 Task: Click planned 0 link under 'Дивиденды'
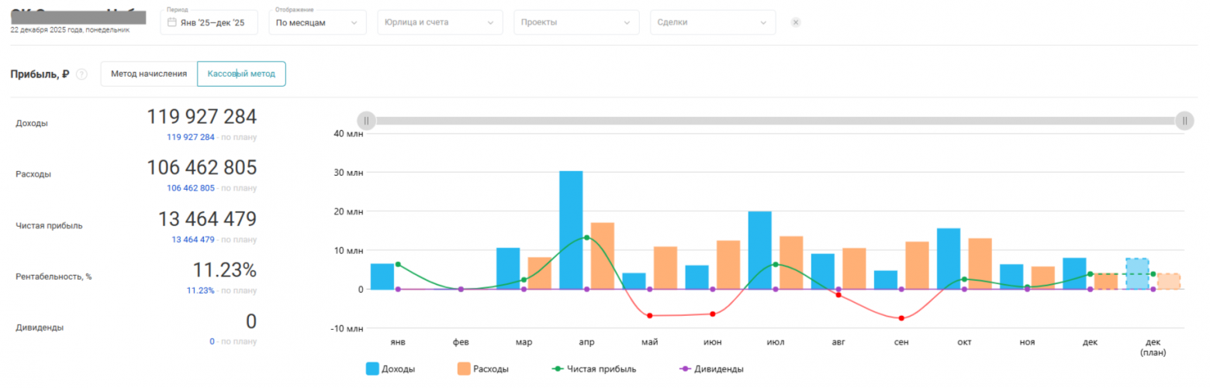[212, 341]
